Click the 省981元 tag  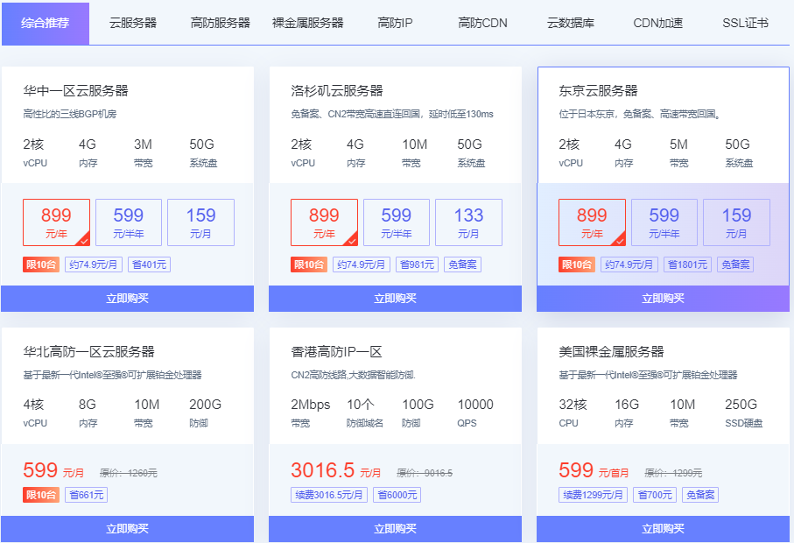coord(418,264)
